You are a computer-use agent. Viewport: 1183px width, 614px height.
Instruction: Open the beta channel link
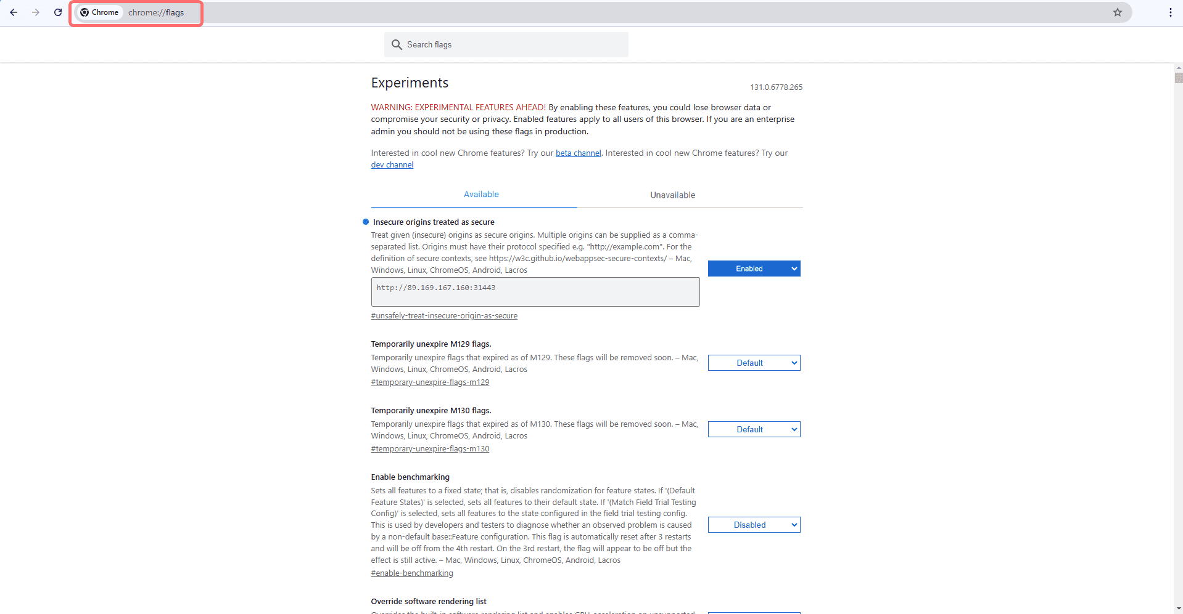tap(578, 153)
